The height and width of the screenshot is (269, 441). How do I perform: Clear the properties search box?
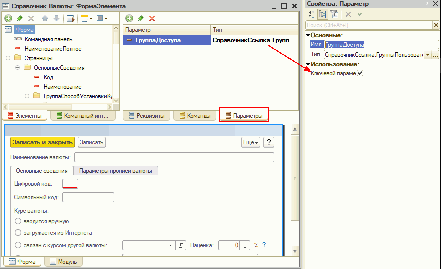pyautogui.click(x=436, y=25)
